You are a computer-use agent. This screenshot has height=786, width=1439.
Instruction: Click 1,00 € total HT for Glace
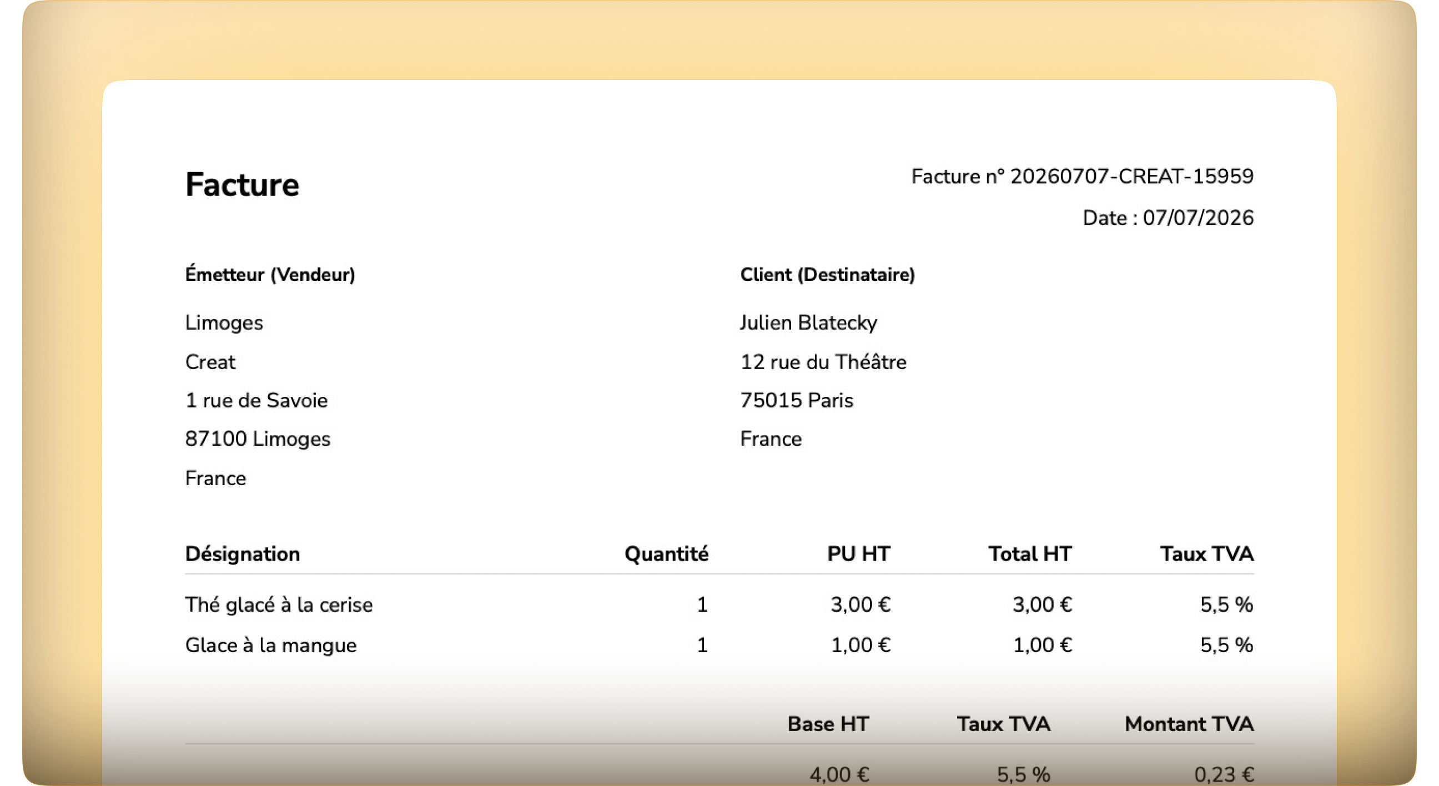pyautogui.click(x=1043, y=646)
